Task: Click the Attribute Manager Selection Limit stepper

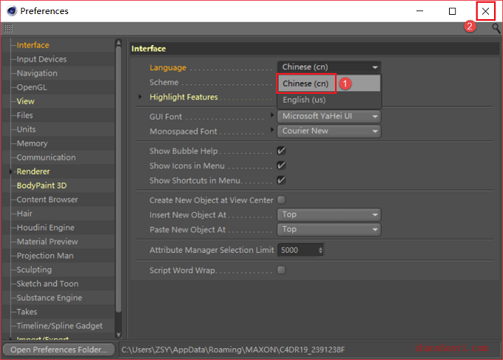Action: tap(320, 250)
